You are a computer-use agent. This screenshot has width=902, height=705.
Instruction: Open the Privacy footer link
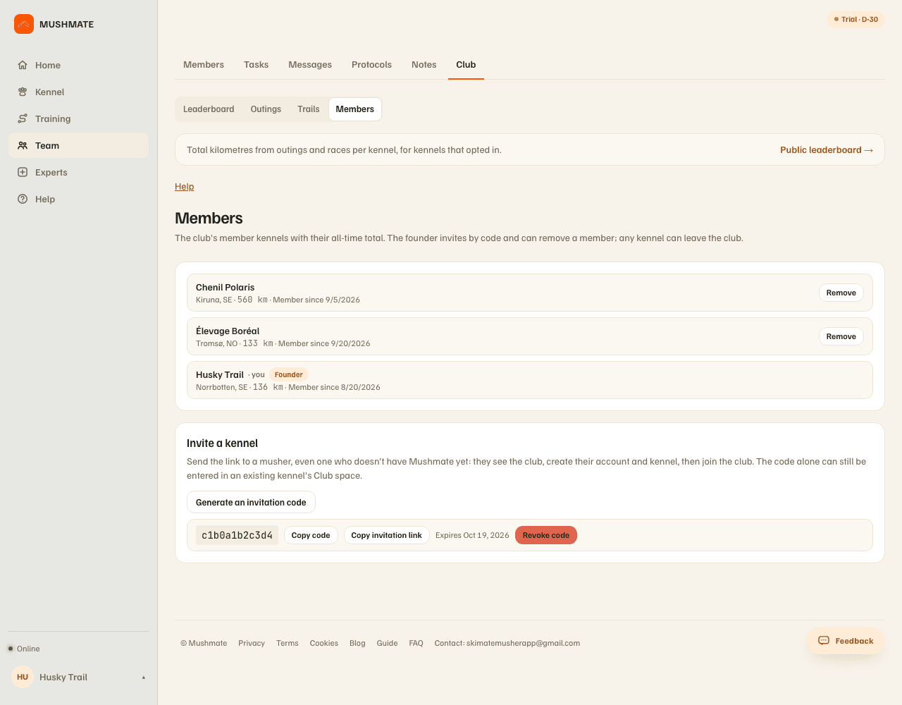252,643
